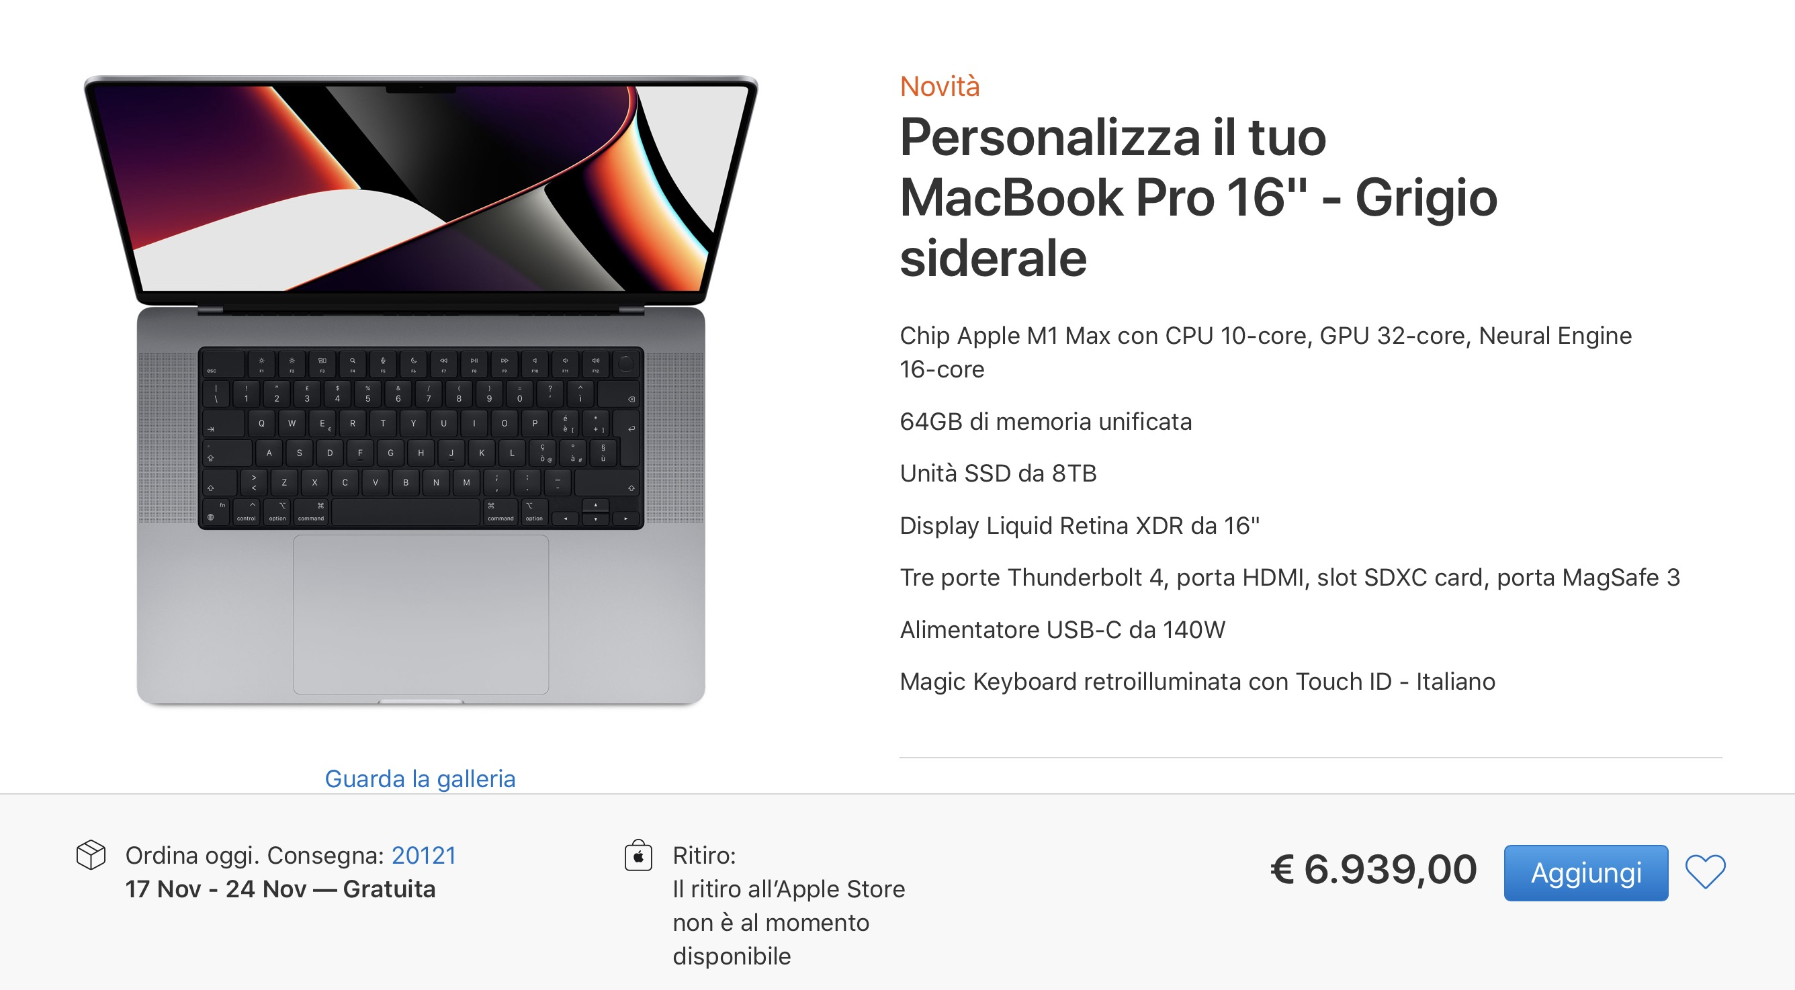Click the Display Liquid Retina XDR line
Screen dimensions: 1795x990
1080,525
